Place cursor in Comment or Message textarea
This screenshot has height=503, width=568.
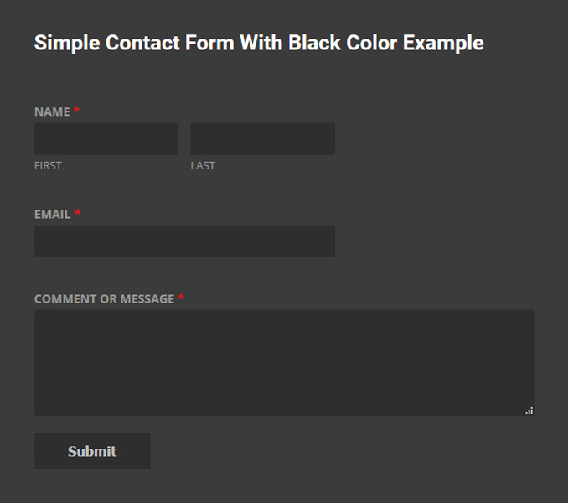click(x=284, y=362)
